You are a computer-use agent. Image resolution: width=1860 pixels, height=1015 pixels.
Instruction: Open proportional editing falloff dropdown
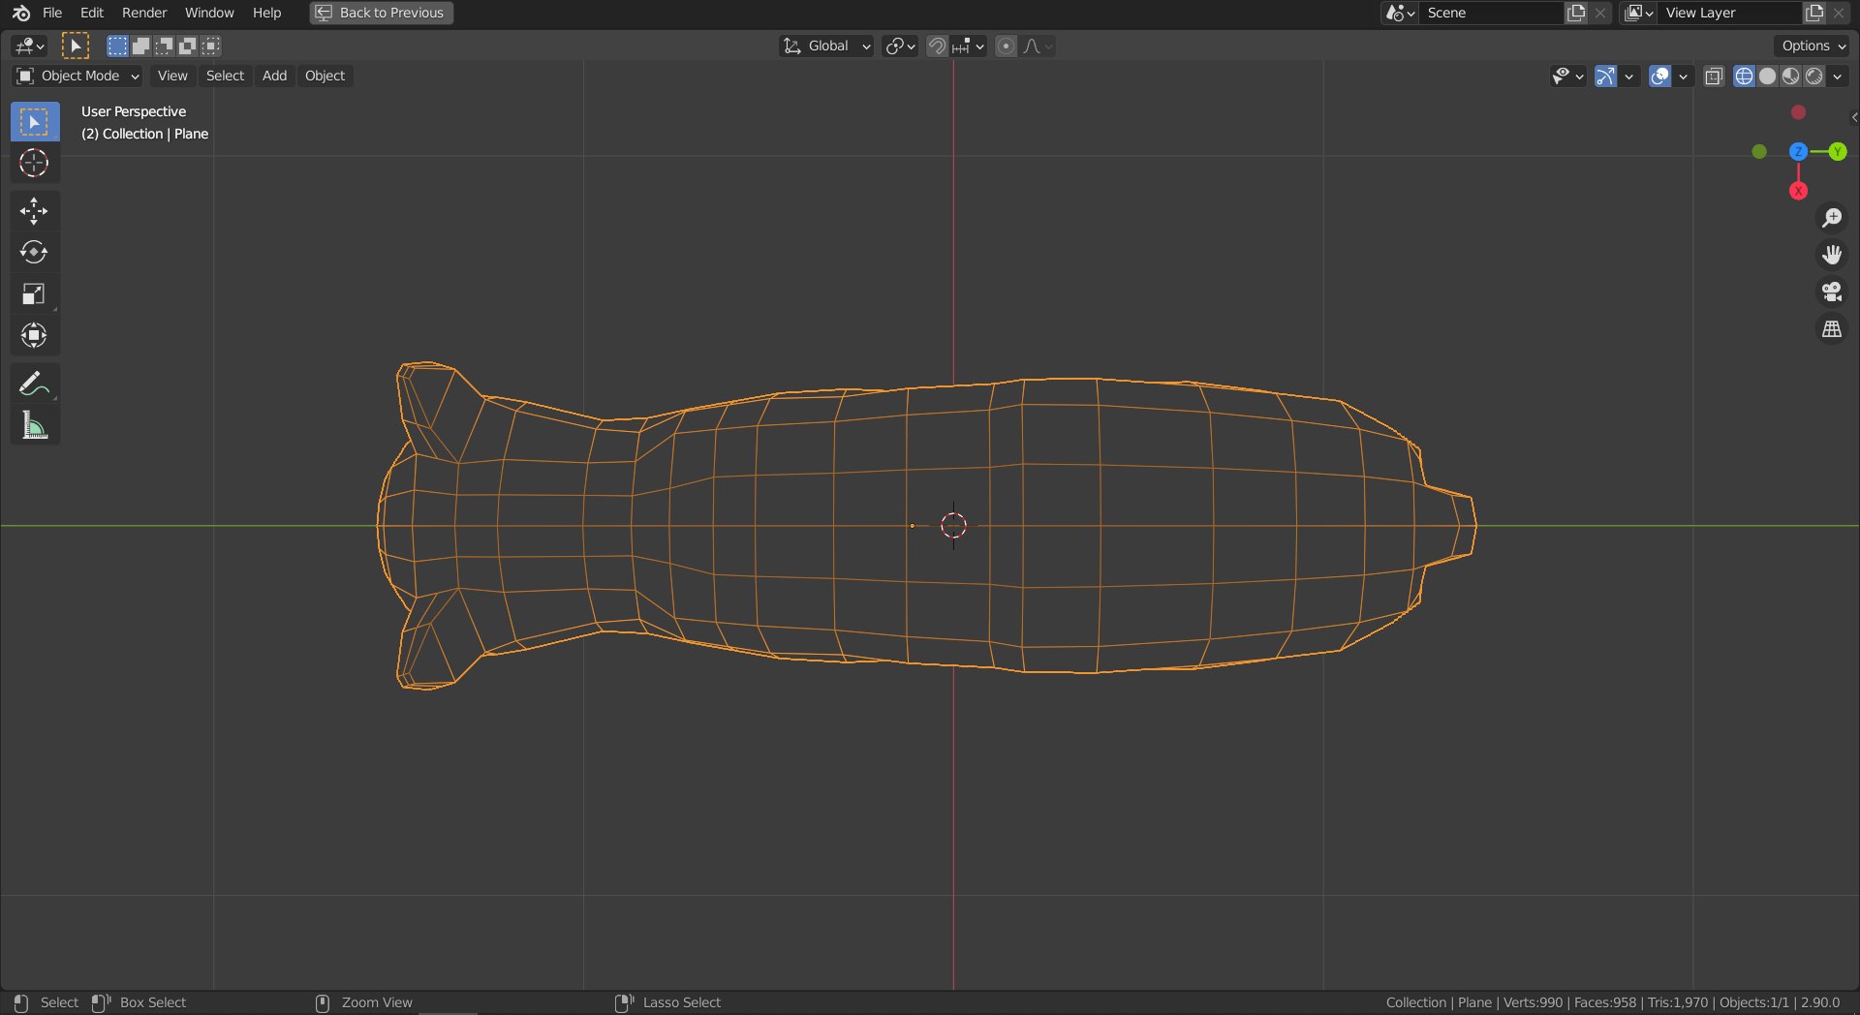pyautogui.click(x=1037, y=46)
